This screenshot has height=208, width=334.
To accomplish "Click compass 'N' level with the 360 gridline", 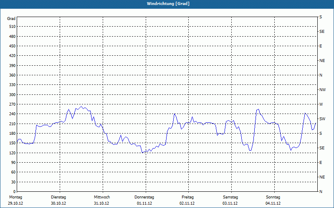I will [x=321, y=75].
